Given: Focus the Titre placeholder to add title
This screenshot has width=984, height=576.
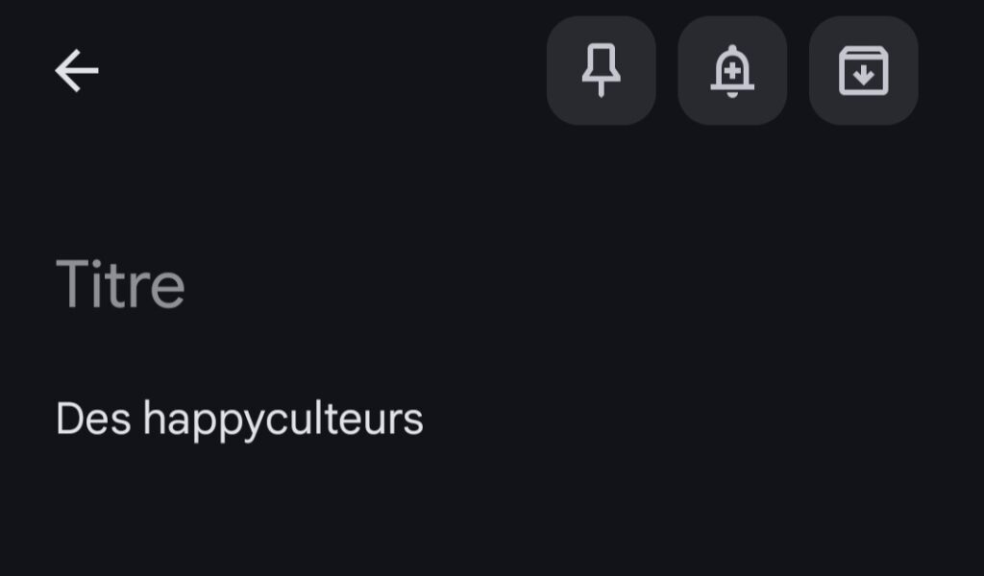Looking at the screenshot, I should tap(121, 284).
